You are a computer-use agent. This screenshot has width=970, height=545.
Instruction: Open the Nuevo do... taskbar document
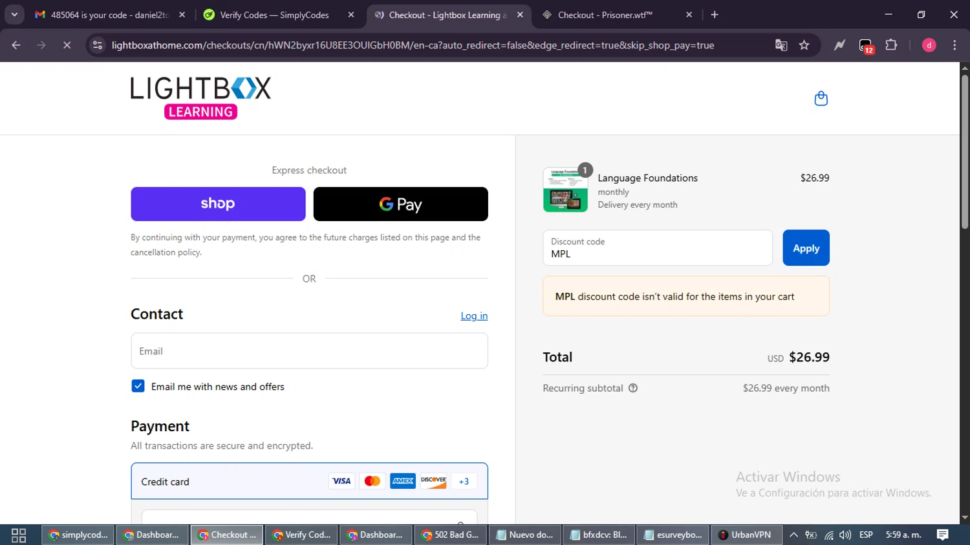[x=524, y=535]
